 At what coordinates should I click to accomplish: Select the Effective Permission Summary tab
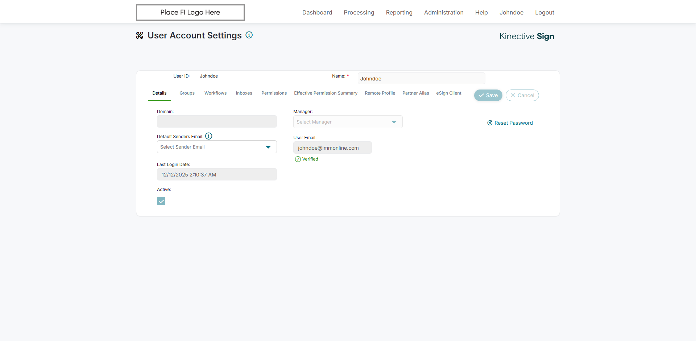pyautogui.click(x=326, y=93)
